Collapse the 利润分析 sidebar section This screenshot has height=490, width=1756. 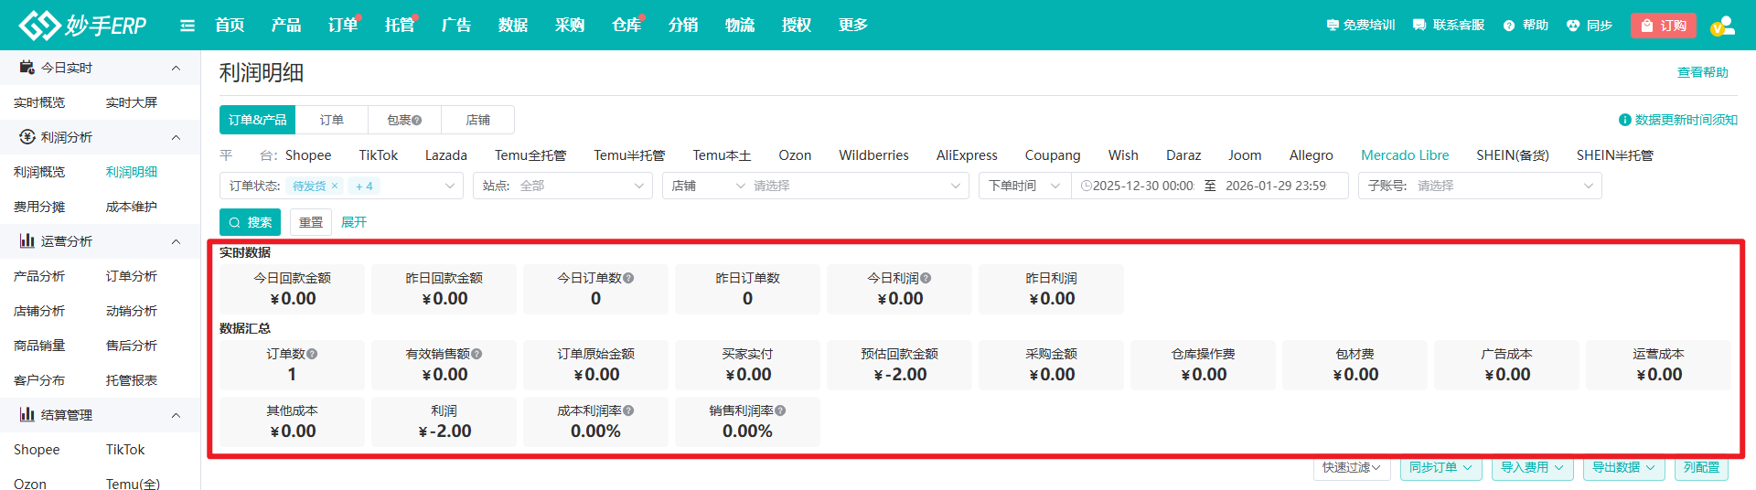point(176,137)
